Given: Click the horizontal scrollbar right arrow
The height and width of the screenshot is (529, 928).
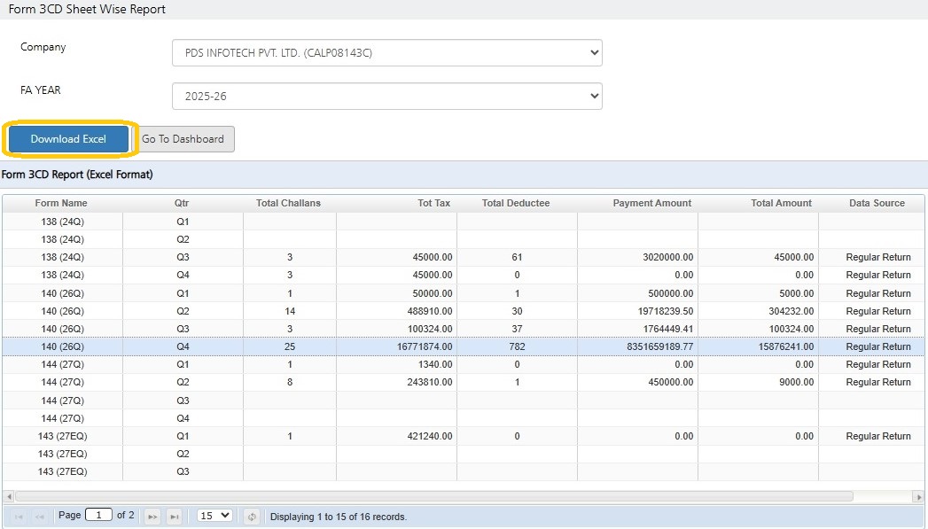Looking at the screenshot, I should (918, 496).
